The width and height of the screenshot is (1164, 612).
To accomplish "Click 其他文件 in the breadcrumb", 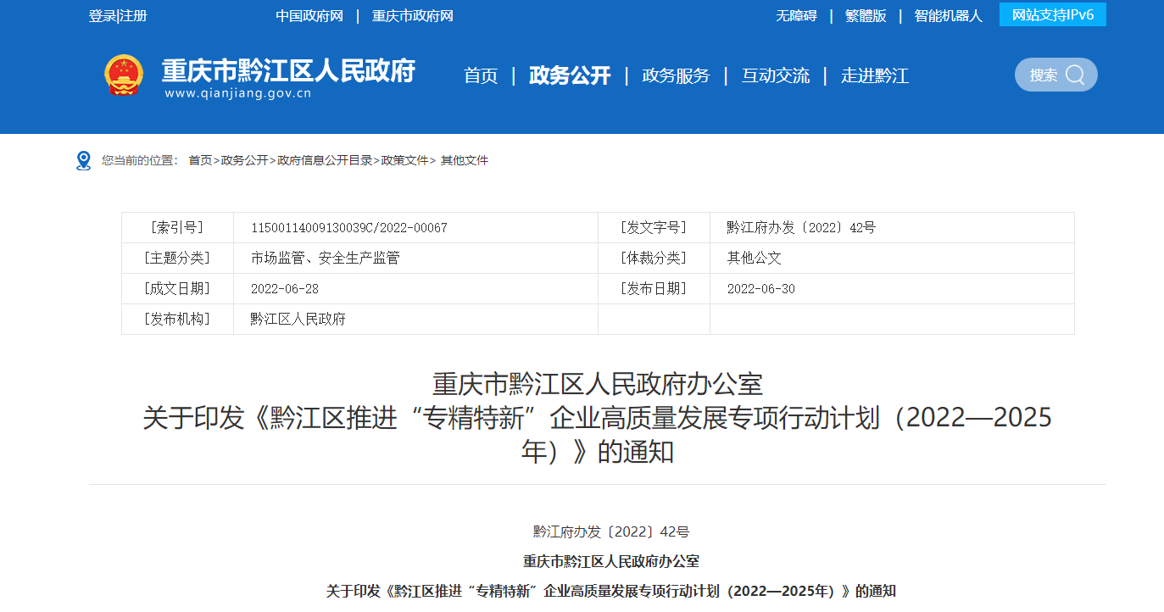I will coord(465,160).
